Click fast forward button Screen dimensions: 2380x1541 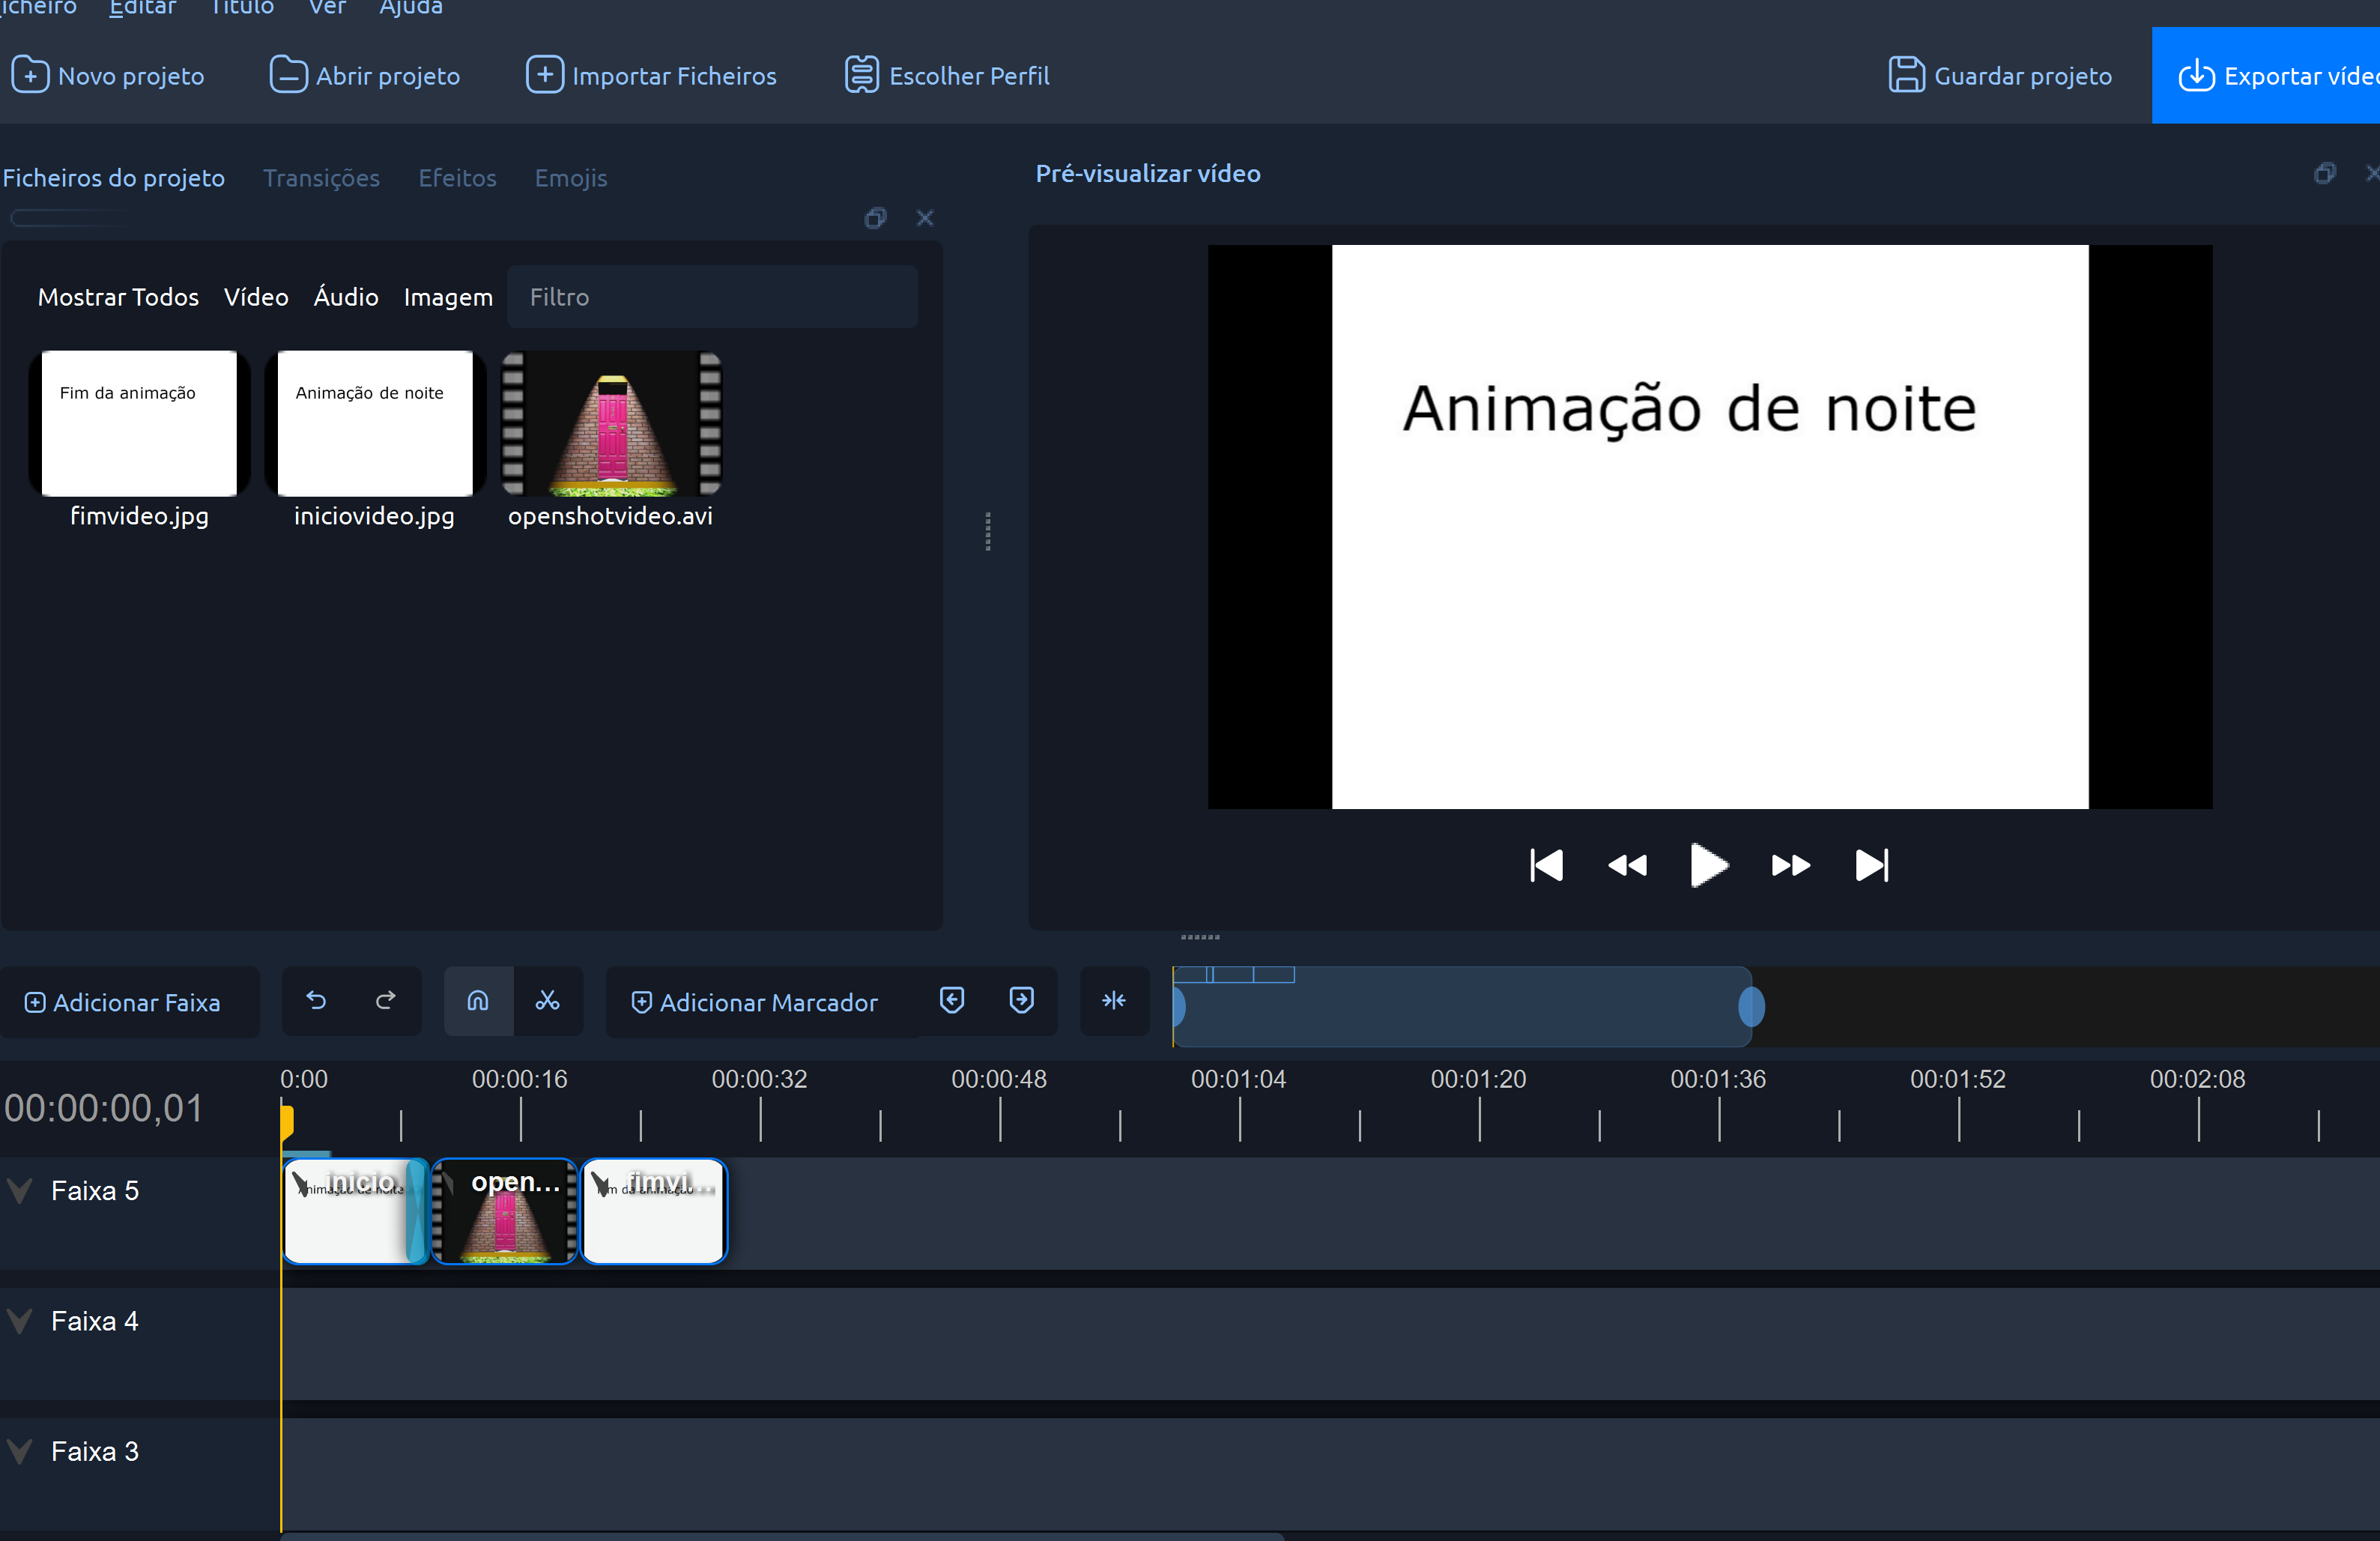click(1790, 865)
